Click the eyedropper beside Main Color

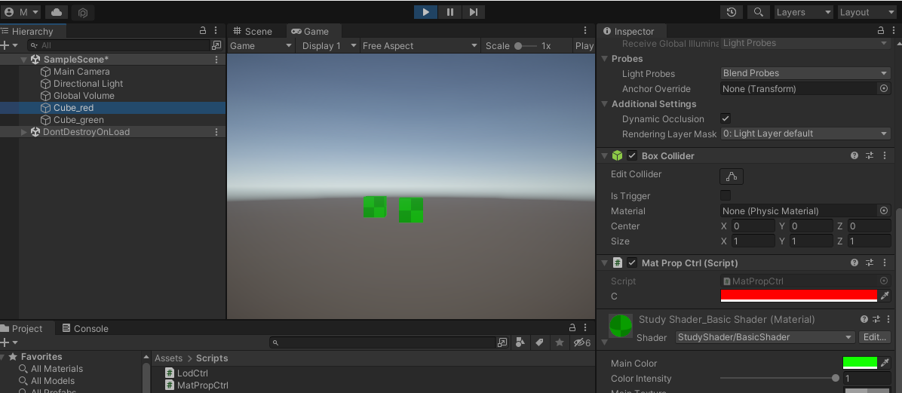(885, 363)
